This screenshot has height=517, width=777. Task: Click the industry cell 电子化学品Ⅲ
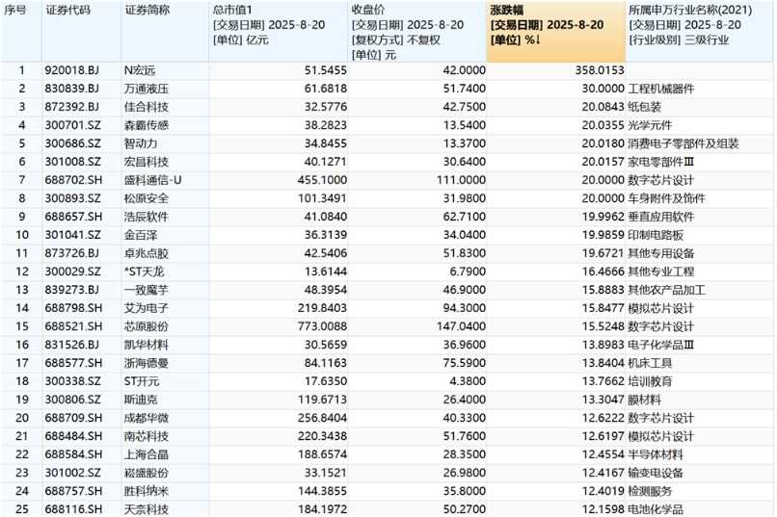661,345
